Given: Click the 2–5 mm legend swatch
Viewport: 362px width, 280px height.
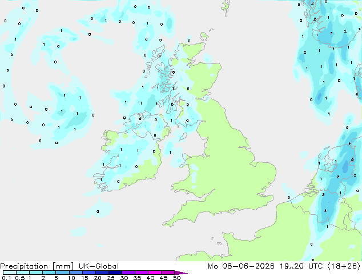Looking at the screenshot, I should pyautogui.click(x=50, y=273).
